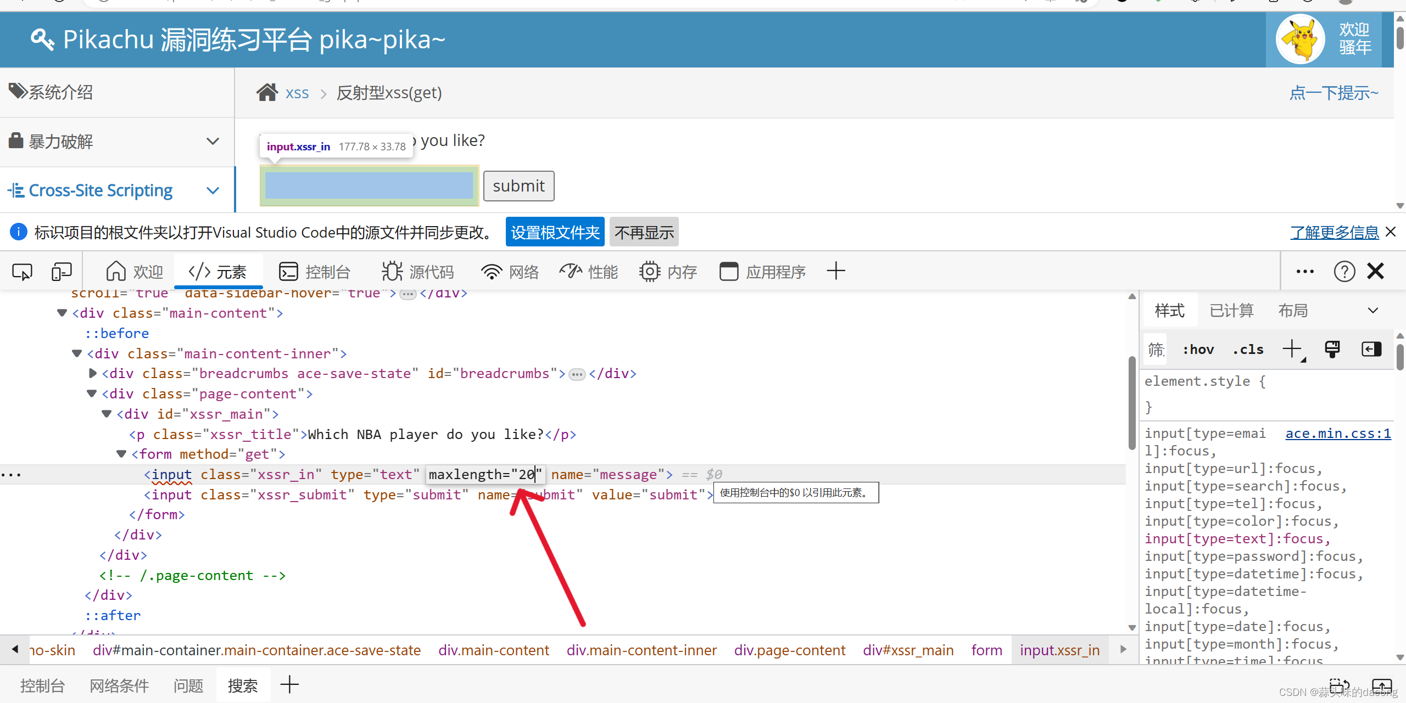Click the xssr_in text input field
Image resolution: width=1406 pixels, height=703 pixels.
[x=369, y=185]
